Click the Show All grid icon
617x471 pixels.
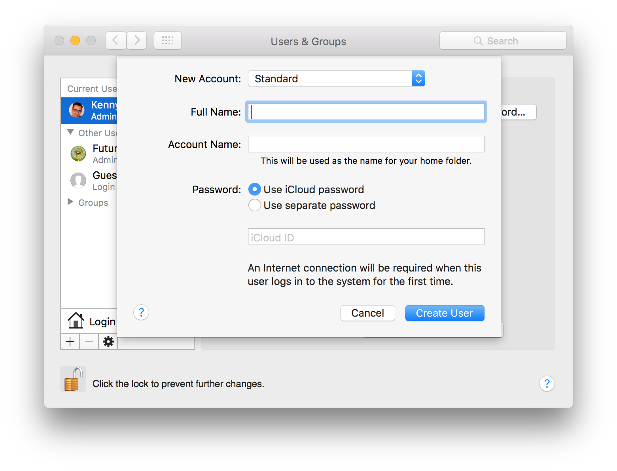point(168,40)
